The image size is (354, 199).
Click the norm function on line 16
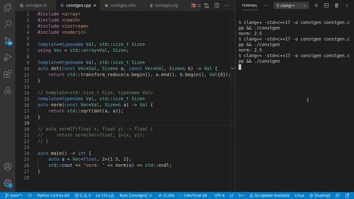point(56,104)
